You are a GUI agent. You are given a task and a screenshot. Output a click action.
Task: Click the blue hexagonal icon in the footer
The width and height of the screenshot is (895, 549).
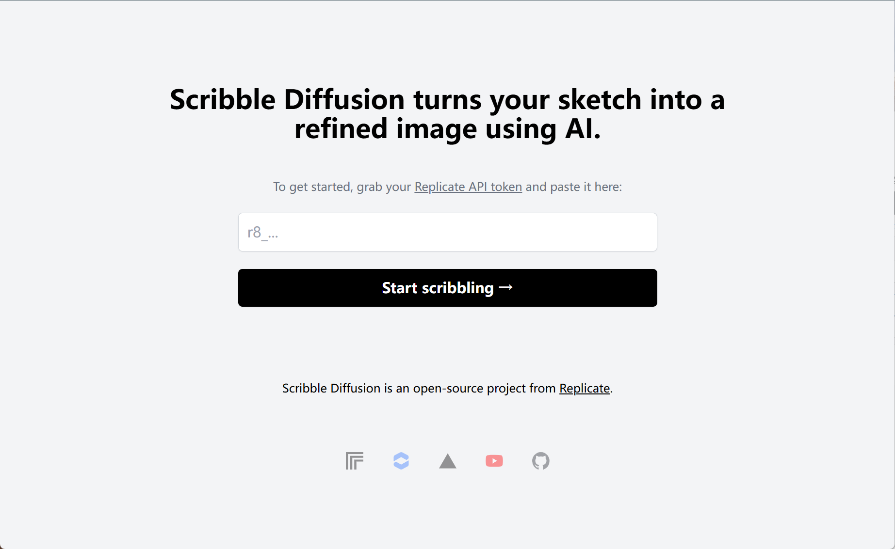401,461
